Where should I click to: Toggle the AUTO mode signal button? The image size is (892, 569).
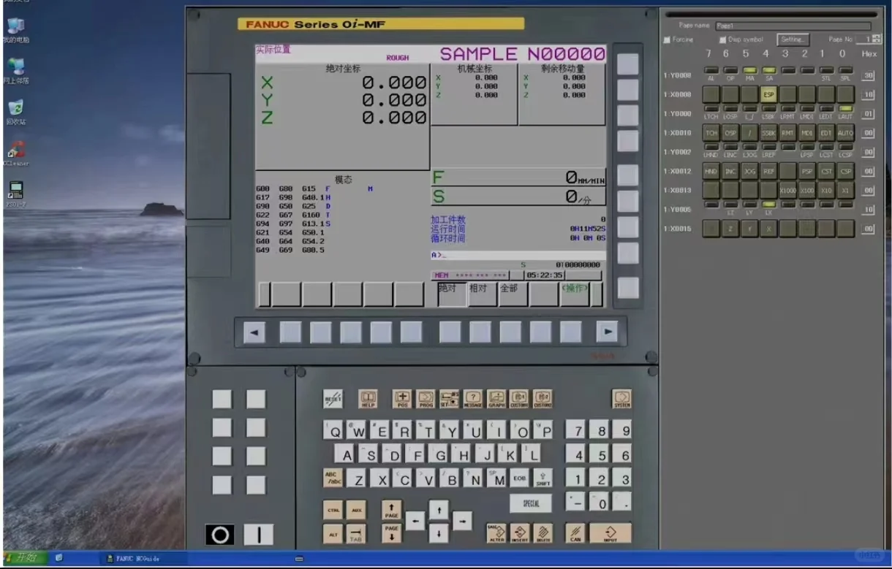click(845, 133)
